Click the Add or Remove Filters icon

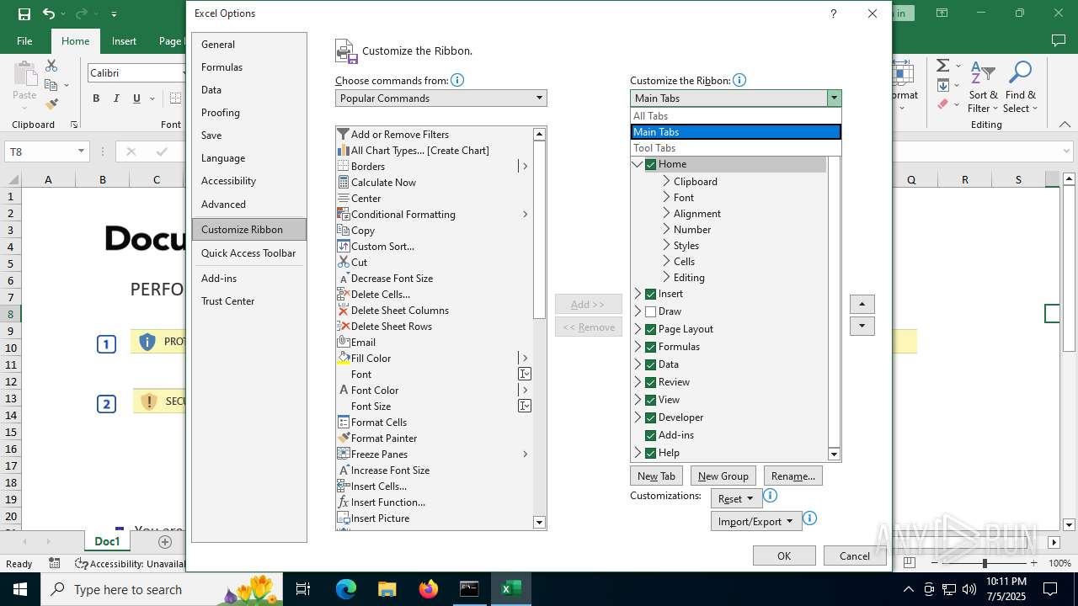click(343, 134)
